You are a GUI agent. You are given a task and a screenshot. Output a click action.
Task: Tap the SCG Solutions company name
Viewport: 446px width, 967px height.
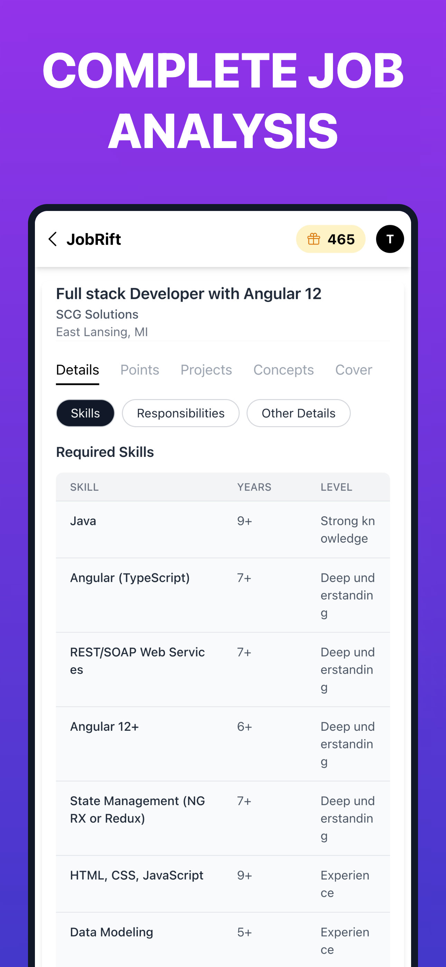(97, 315)
